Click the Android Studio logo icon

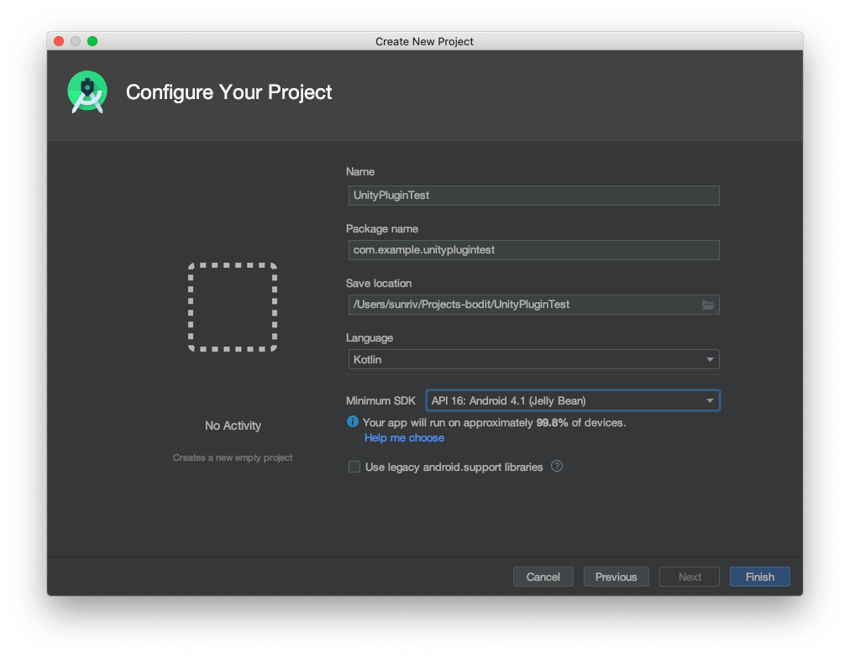87,92
